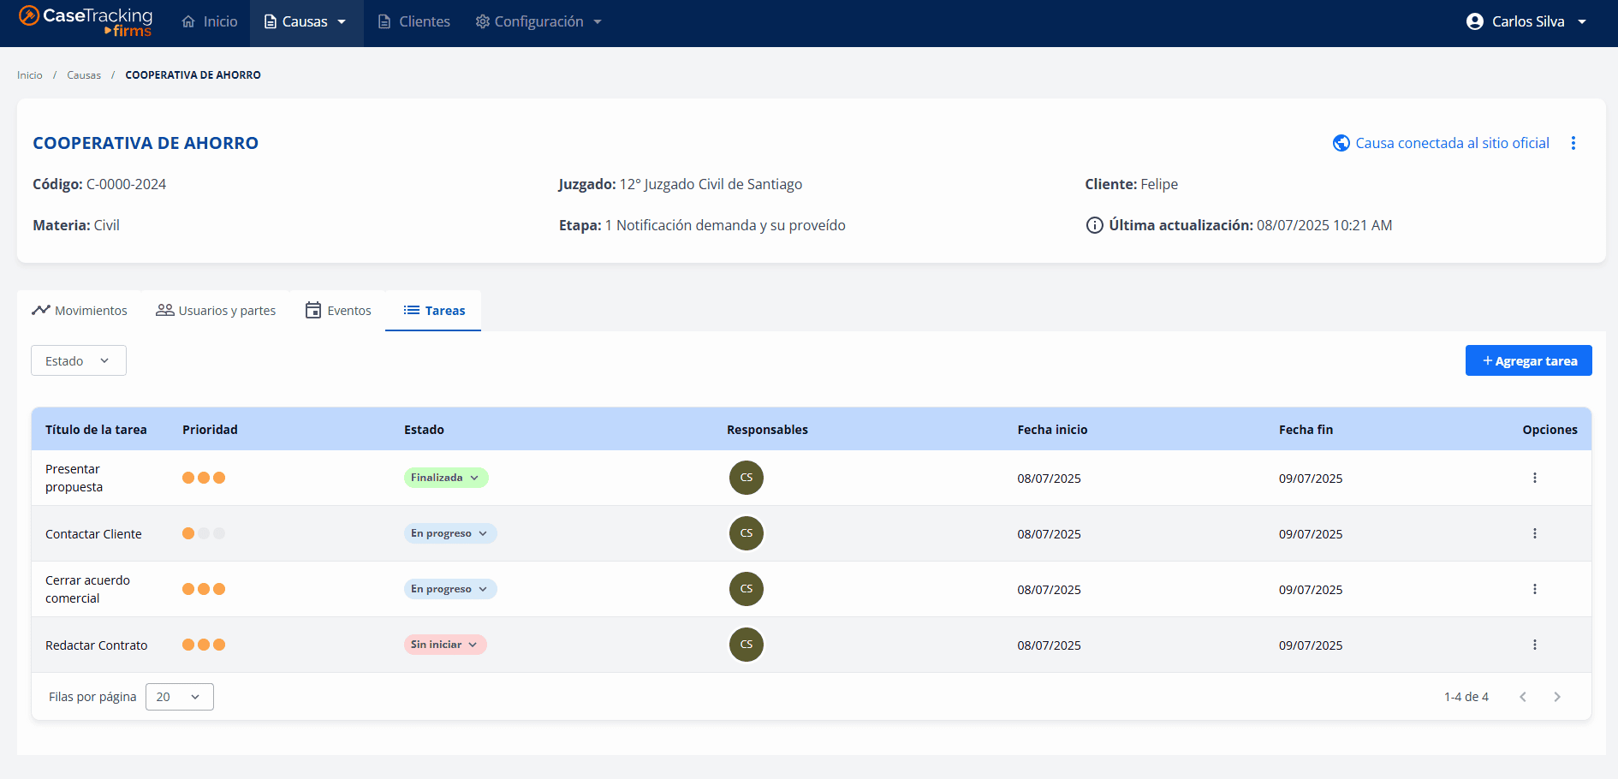
Task: Go to previous page of tasks
Action: tap(1522, 697)
